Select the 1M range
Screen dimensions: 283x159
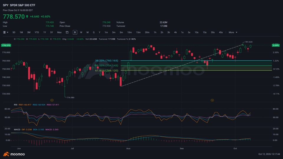(21, 32)
